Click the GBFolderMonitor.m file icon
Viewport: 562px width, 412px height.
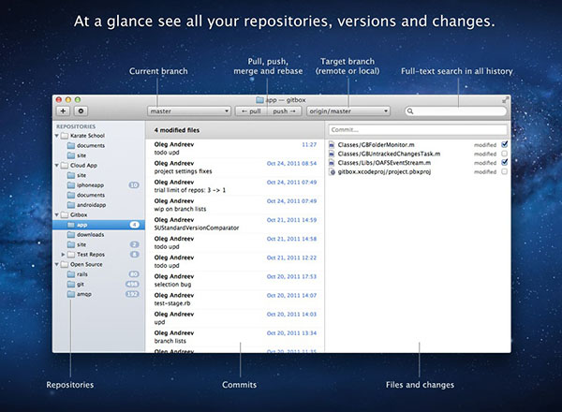click(333, 144)
